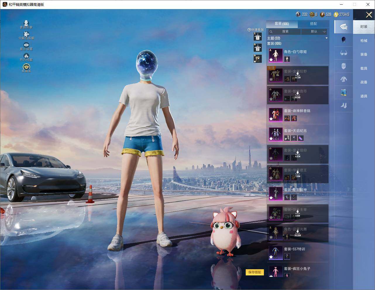Select 套装-疯狂小兔子 outfit thumbnail

[276, 271]
